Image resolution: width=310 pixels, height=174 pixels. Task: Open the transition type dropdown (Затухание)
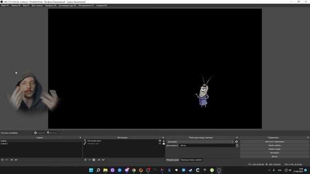pos(200,142)
